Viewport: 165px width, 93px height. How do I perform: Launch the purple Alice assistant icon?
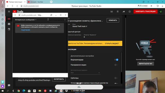pyautogui.click(x=3, y=86)
